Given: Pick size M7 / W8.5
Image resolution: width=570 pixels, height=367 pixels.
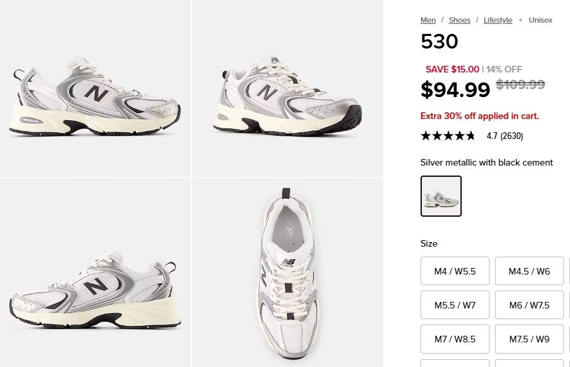Looking at the screenshot, I should click(x=455, y=339).
